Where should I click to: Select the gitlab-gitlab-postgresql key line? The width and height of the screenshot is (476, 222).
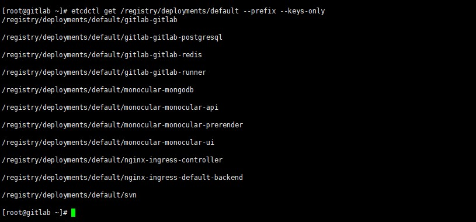(112, 37)
